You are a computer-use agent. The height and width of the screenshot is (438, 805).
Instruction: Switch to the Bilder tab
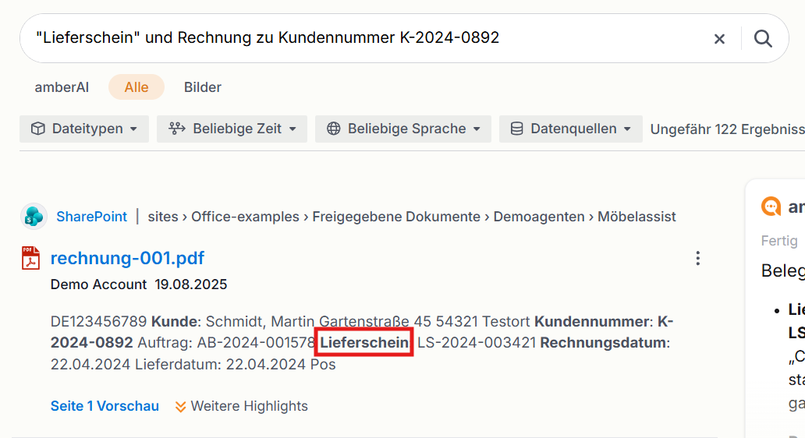(203, 87)
